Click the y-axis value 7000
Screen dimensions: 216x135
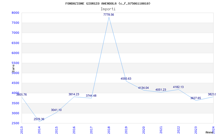[15, 33]
